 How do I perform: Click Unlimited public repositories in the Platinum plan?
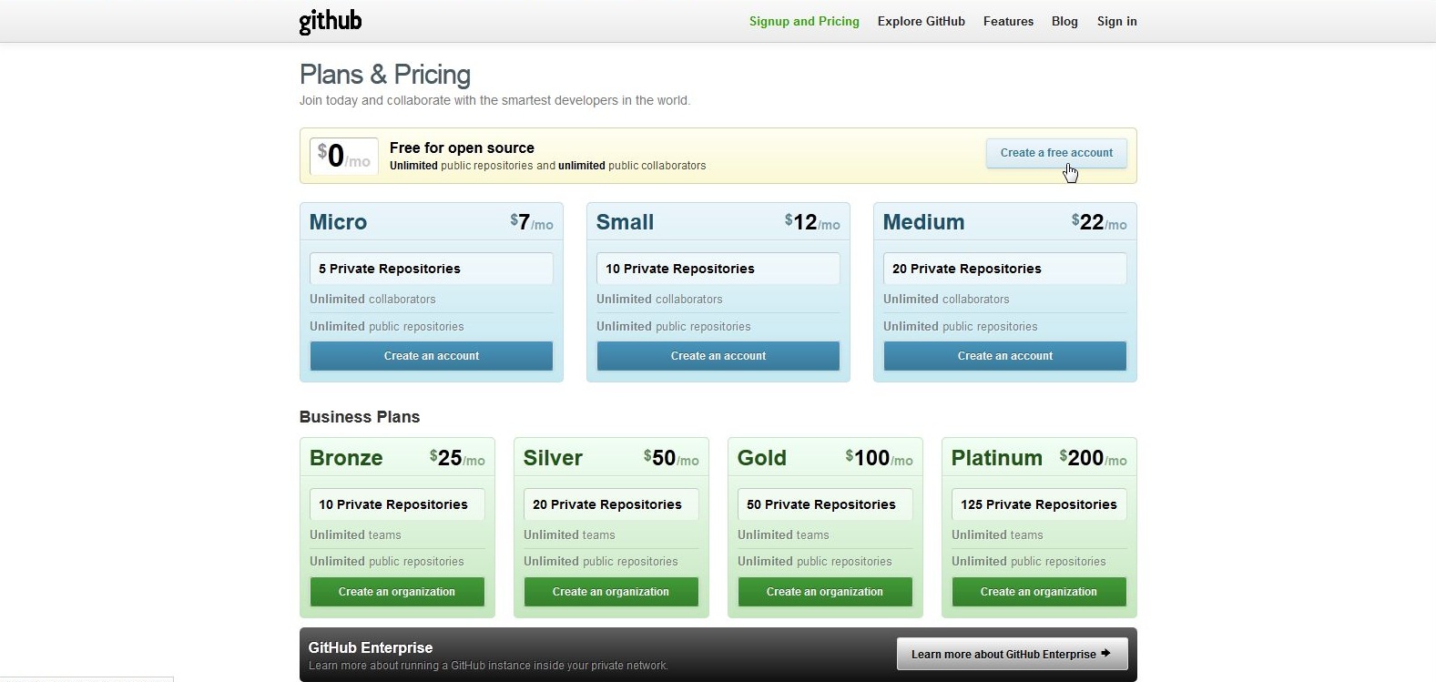click(1029, 562)
